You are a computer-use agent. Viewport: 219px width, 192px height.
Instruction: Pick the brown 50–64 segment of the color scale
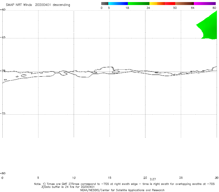click(184, 4)
